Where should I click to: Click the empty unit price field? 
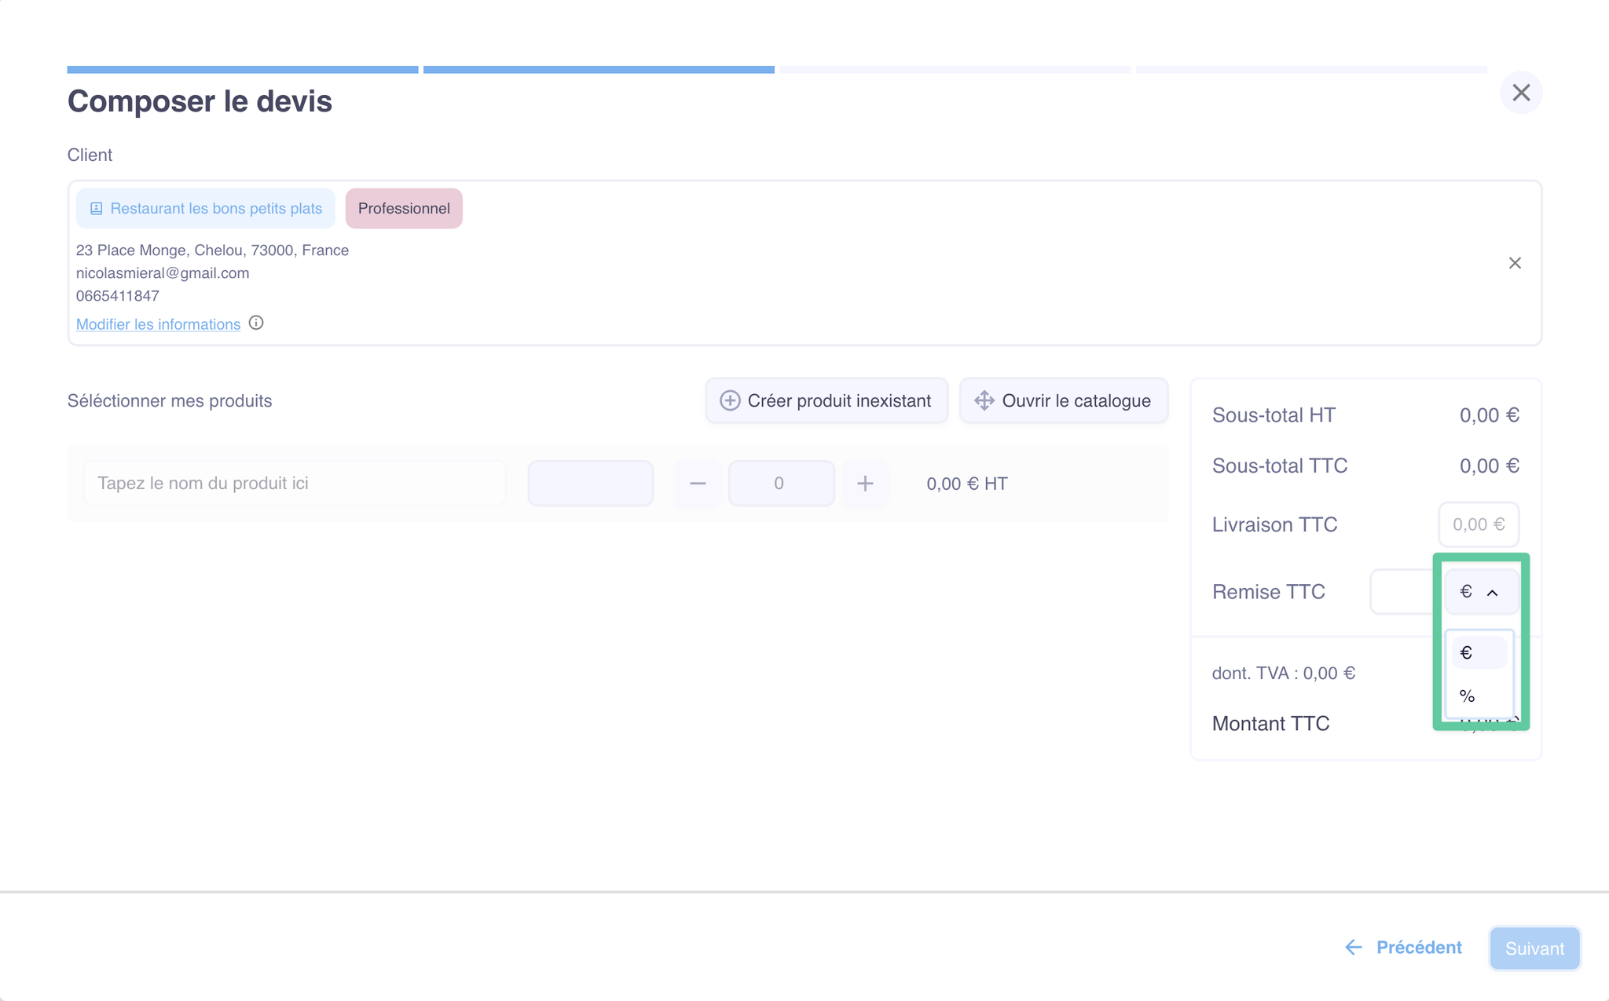[x=590, y=484]
